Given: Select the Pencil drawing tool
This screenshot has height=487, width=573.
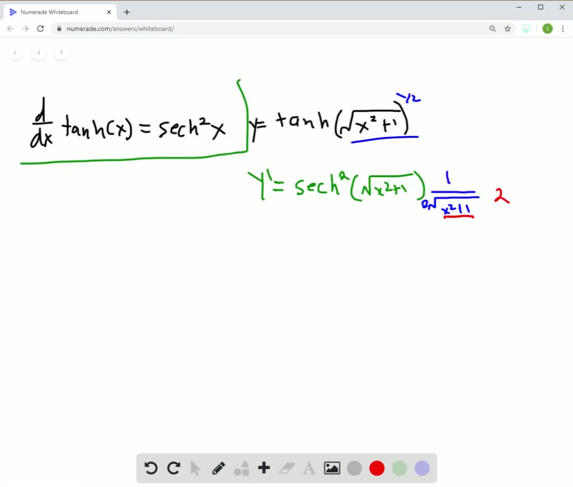Looking at the screenshot, I should pyautogui.click(x=218, y=468).
